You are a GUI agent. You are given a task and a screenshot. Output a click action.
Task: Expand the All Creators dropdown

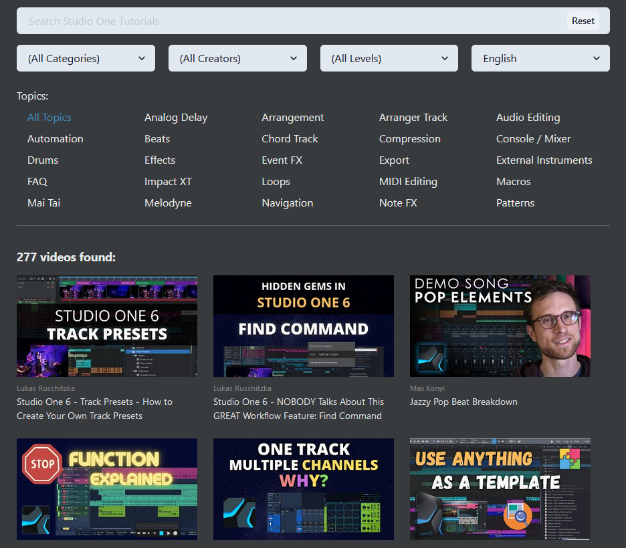coord(237,58)
